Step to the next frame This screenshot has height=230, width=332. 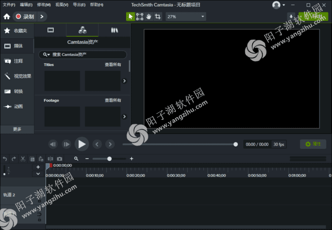(66, 144)
